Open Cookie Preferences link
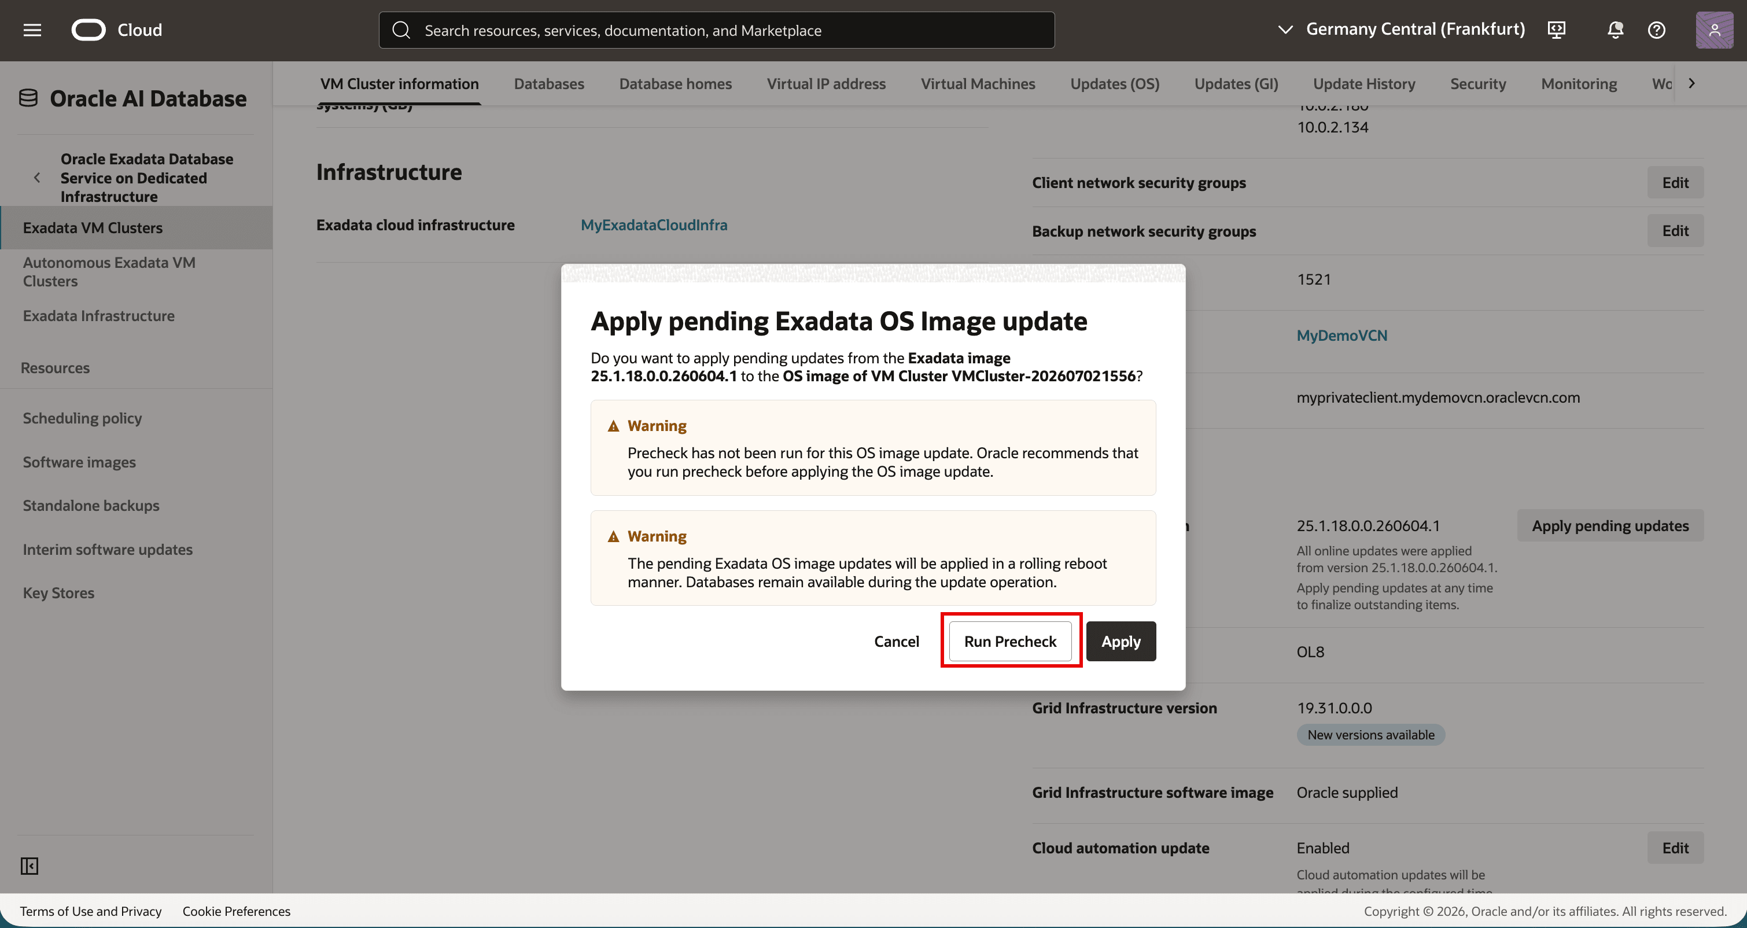Image resolution: width=1747 pixels, height=928 pixels. pos(236,911)
